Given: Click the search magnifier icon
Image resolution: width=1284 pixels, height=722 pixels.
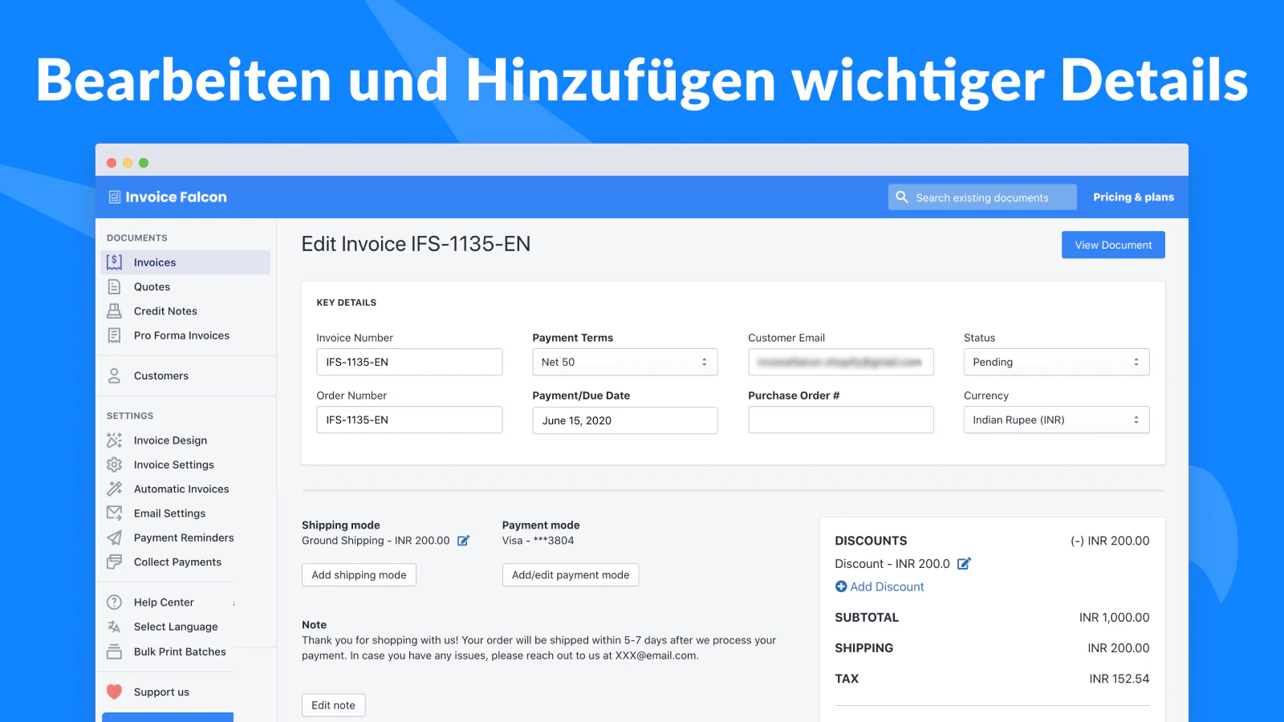Looking at the screenshot, I should point(902,197).
